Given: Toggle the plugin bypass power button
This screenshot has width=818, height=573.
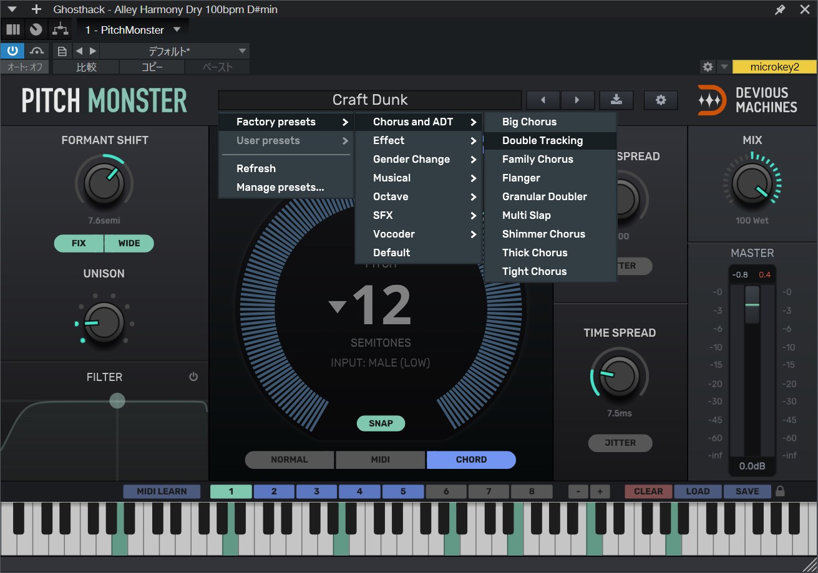Looking at the screenshot, I should click(12, 51).
